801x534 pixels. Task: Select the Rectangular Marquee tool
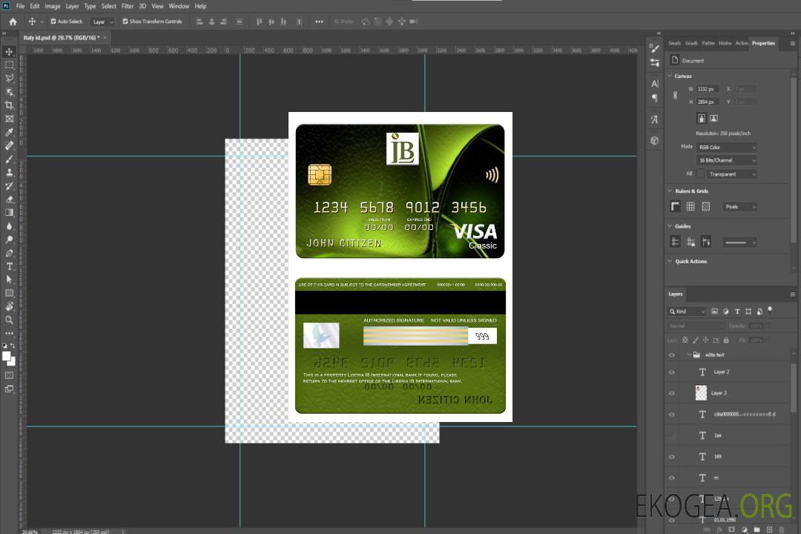(9, 65)
